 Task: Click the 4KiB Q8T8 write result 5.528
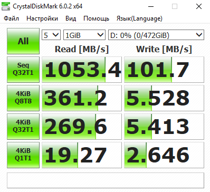coord(164,98)
